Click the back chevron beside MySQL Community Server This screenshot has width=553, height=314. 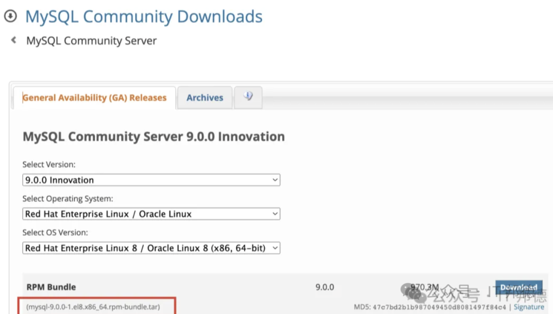coord(14,40)
